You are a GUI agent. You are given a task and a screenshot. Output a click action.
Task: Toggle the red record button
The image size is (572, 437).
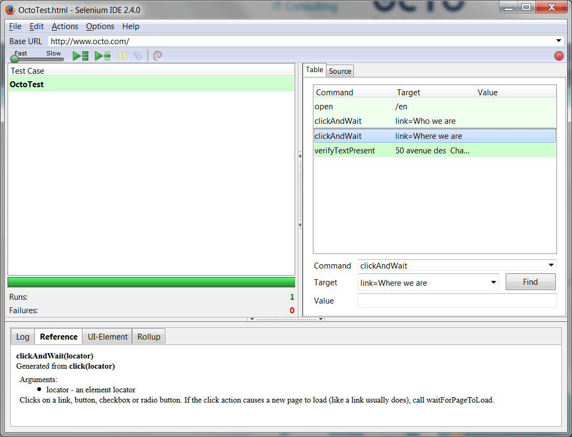pos(559,56)
